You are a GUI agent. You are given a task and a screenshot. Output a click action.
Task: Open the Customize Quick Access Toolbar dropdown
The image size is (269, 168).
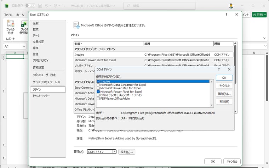pyautogui.click(x=64, y=6)
